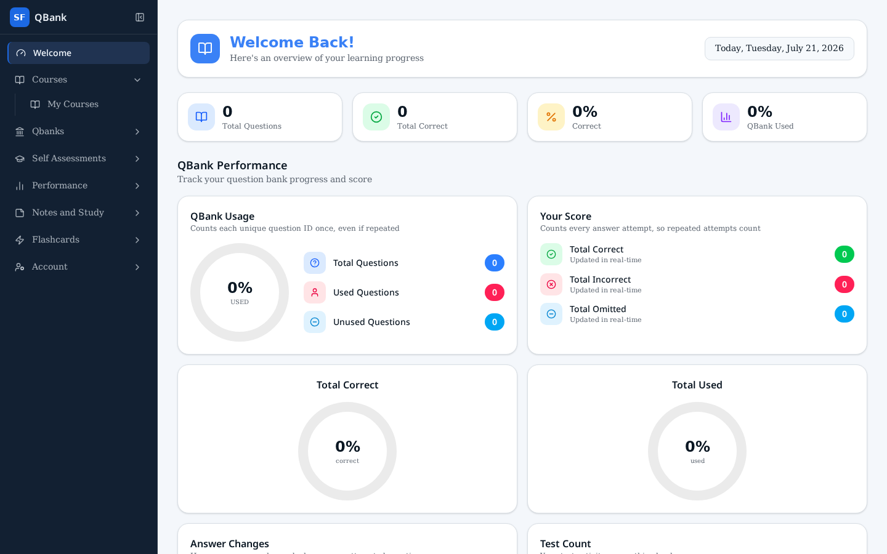
Task: Open the Performance menu item
Action: click(78, 186)
